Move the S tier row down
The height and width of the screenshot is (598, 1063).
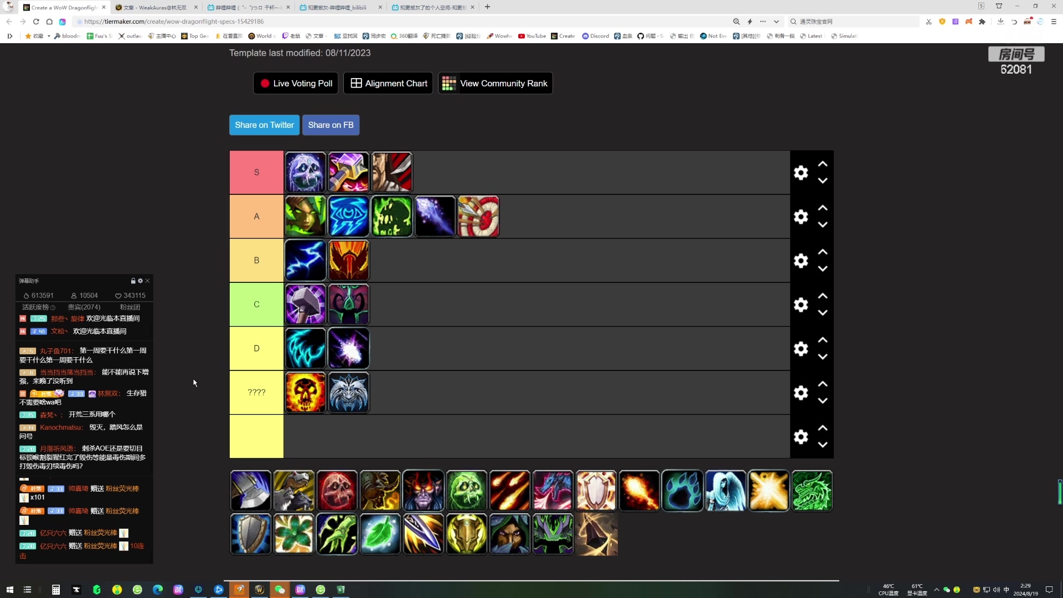pos(823,181)
